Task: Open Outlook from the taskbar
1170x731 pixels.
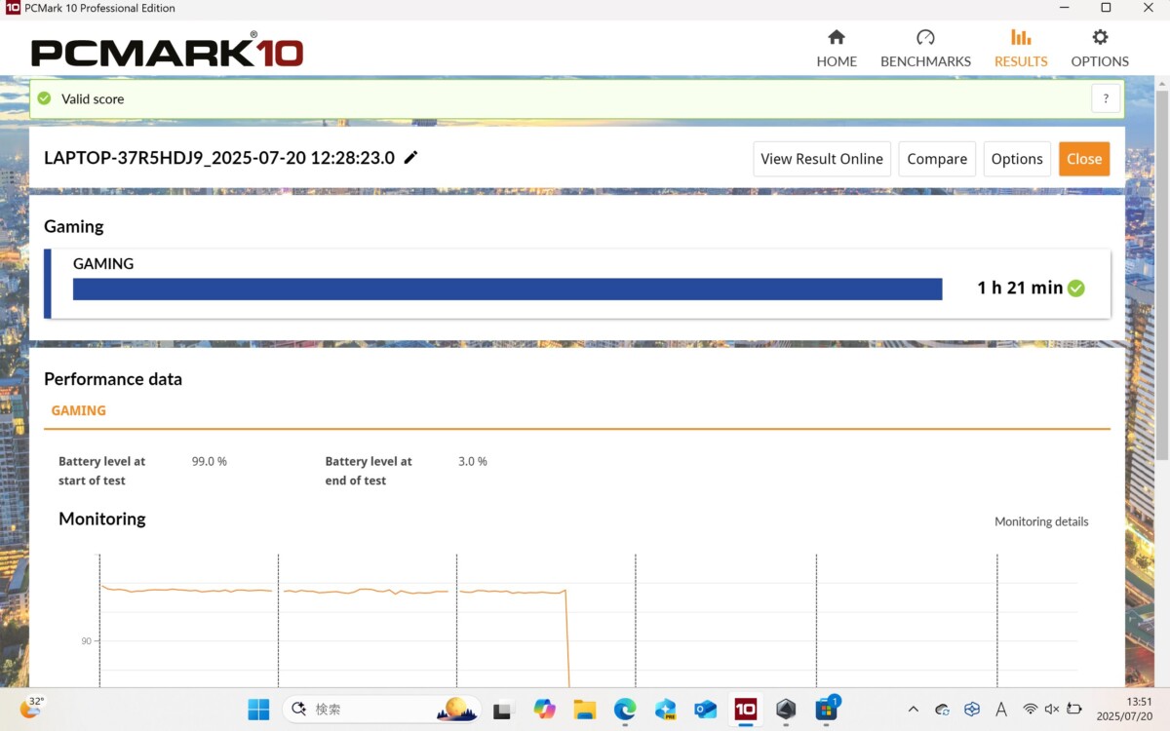Action: 706,710
